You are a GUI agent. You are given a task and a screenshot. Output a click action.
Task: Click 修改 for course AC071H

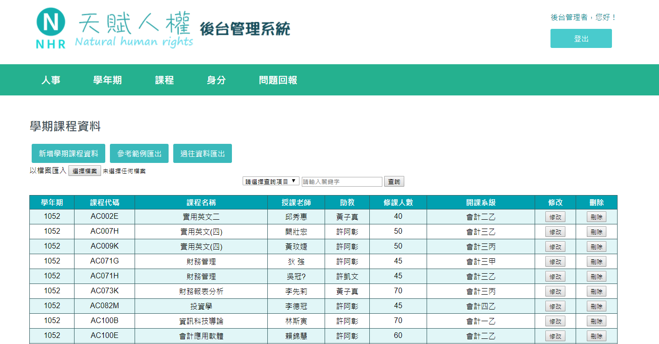[x=555, y=277]
